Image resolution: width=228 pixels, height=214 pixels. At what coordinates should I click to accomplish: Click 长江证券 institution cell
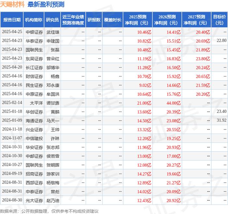(34, 68)
